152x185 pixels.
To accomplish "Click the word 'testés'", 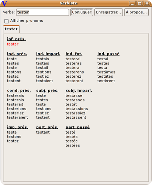I will 72,137.
